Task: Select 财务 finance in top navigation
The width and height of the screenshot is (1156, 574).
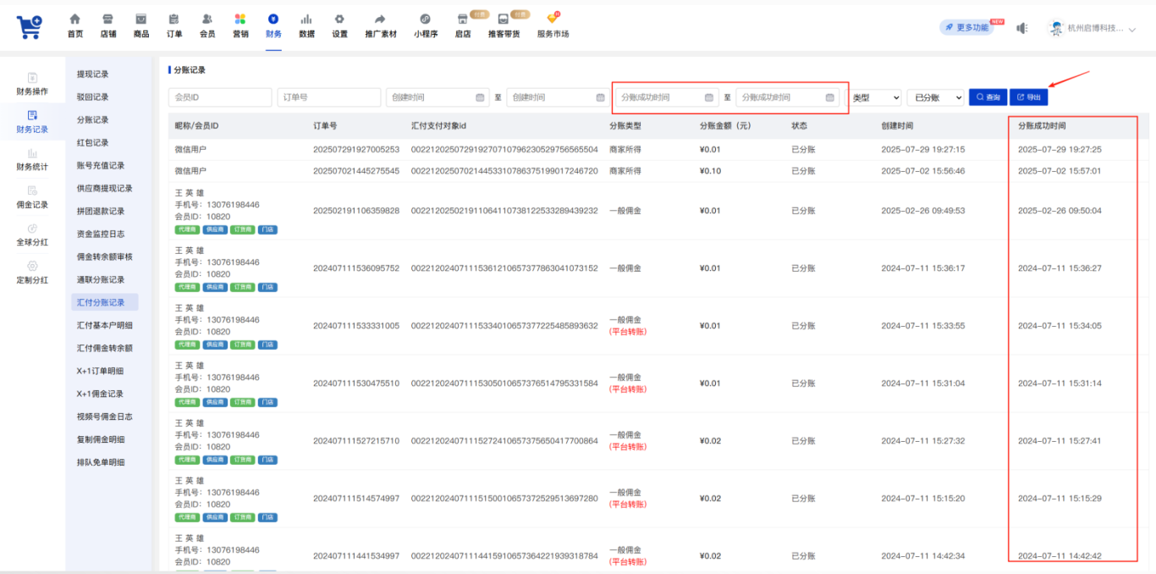Action: (x=273, y=26)
